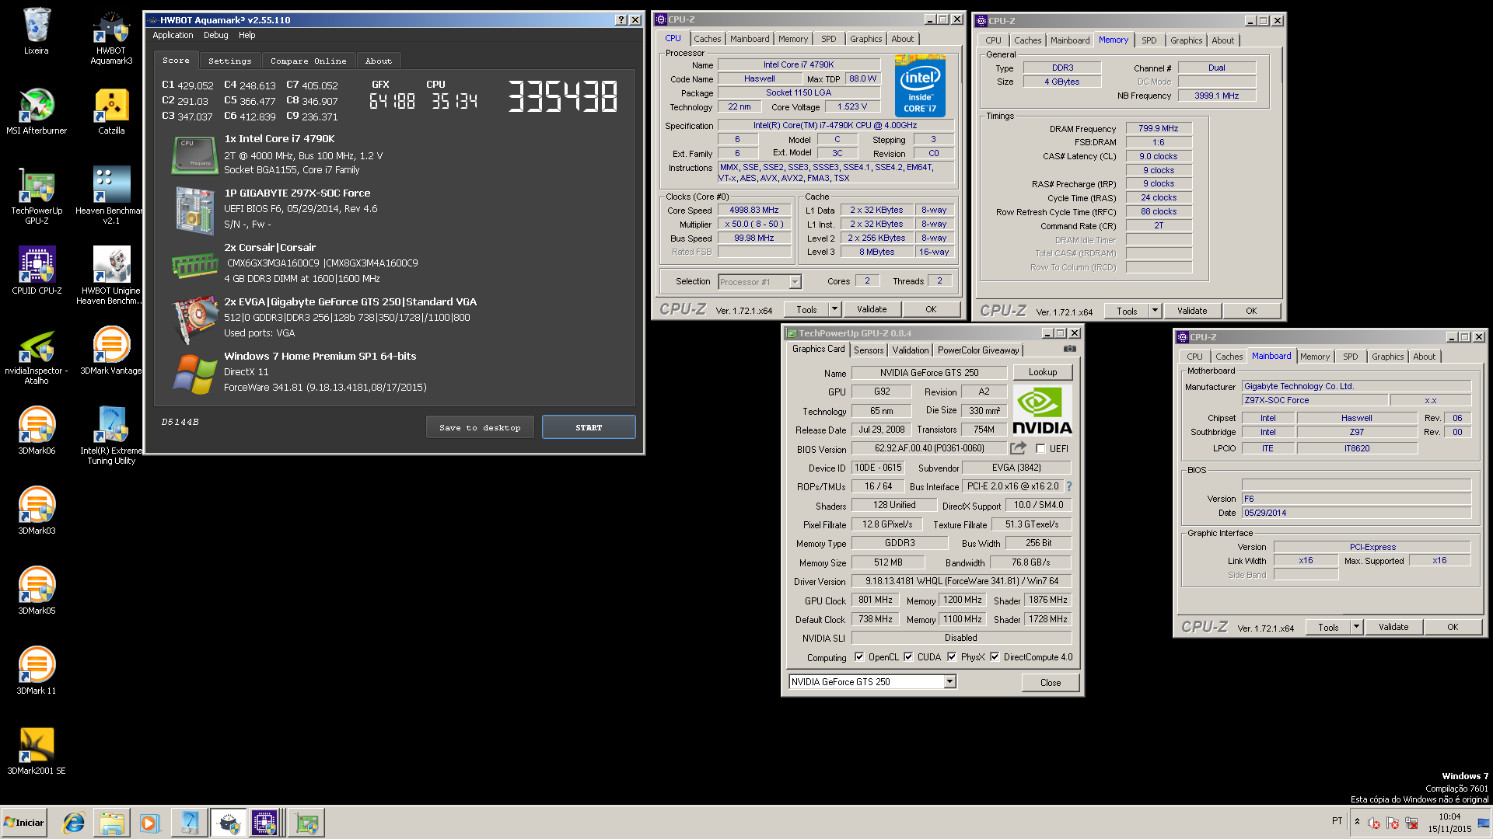Click the NVIDIA logo in GPU-Z
Image resolution: width=1493 pixels, height=839 pixels.
[1042, 411]
